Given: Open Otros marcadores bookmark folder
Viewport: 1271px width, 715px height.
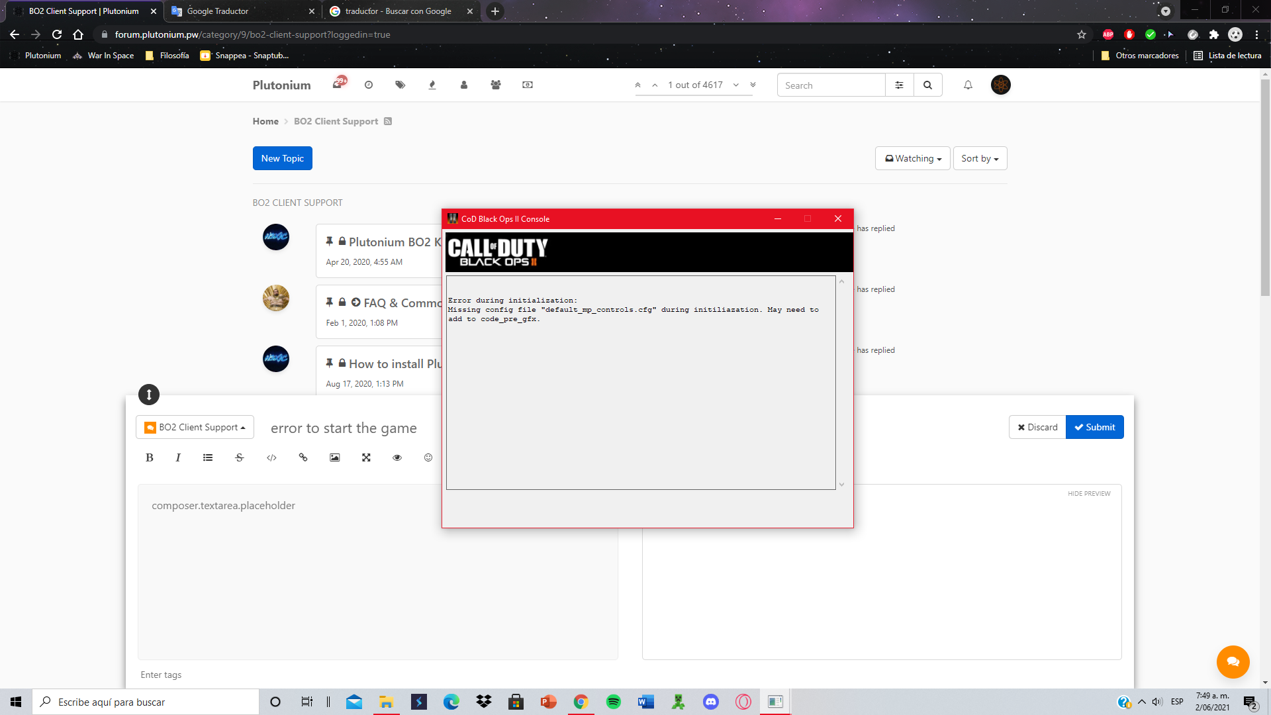Looking at the screenshot, I should point(1140,56).
